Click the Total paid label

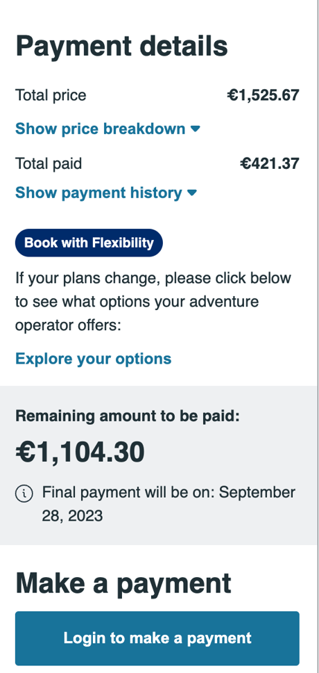pyautogui.click(x=49, y=163)
